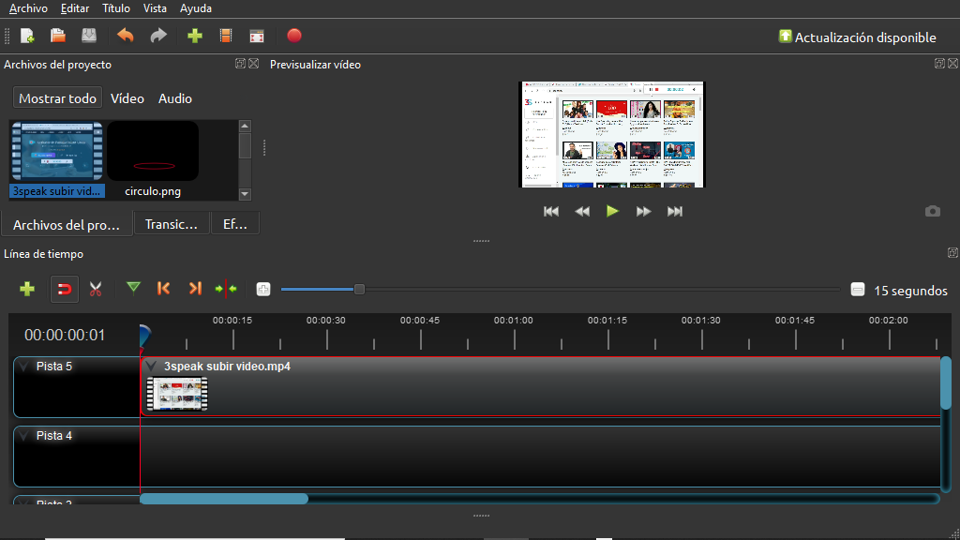Switch to the Transic... tab
The width and height of the screenshot is (960, 540).
pyautogui.click(x=172, y=224)
